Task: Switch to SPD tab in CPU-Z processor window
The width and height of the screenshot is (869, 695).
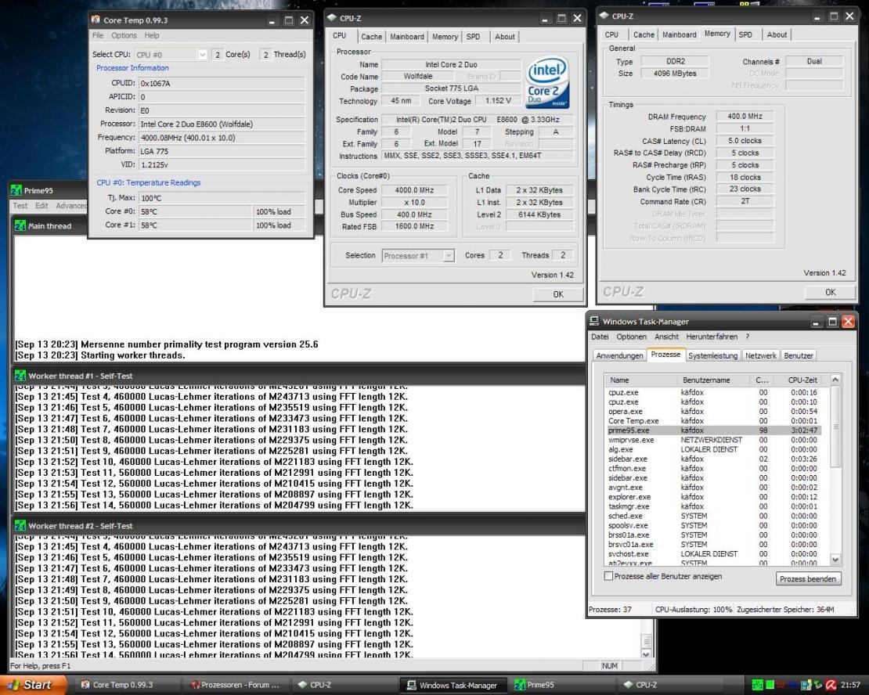Action: (x=474, y=37)
